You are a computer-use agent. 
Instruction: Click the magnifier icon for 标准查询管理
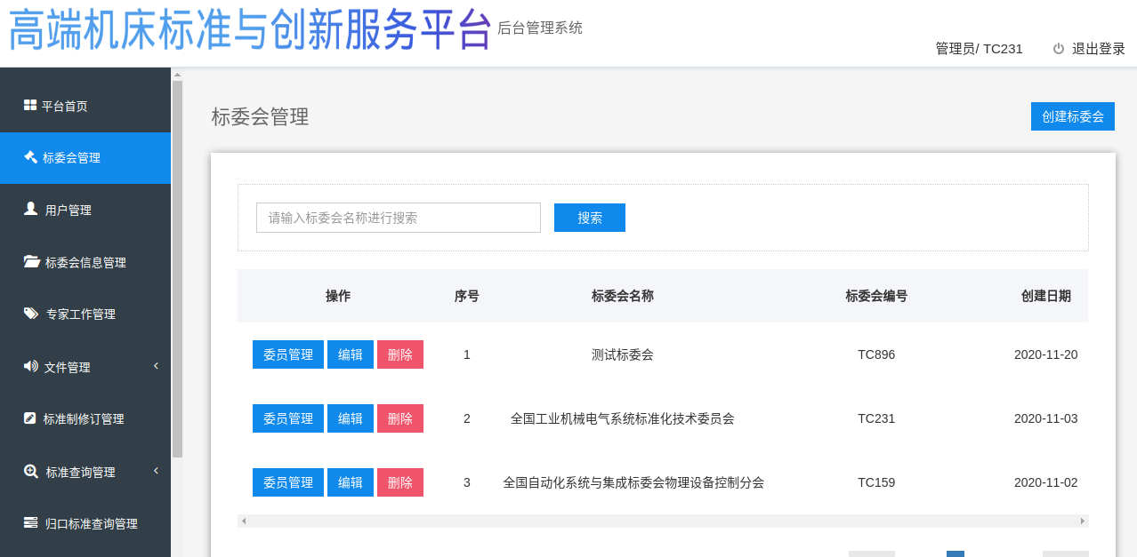click(x=31, y=472)
